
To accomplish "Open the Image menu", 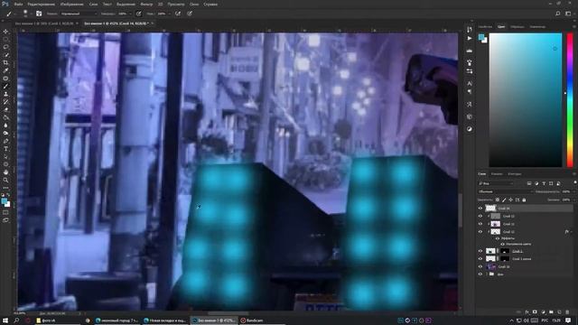I will pyautogui.click(x=72, y=4).
